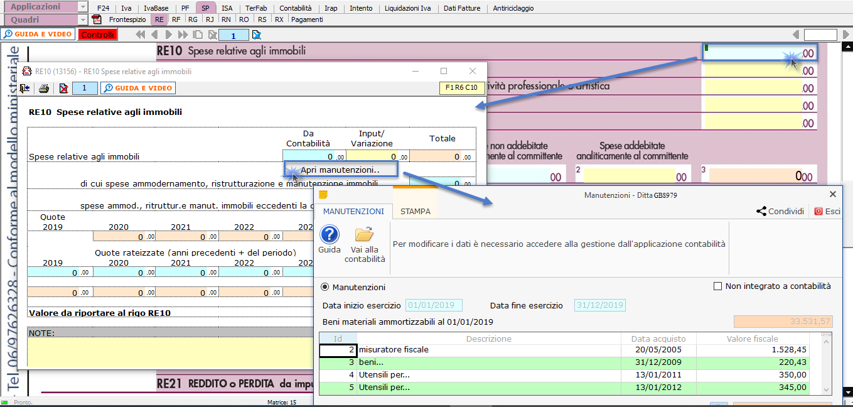This screenshot has width=853, height=407.
Task: Open the Frontespizio quadro tab
Action: click(x=127, y=19)
